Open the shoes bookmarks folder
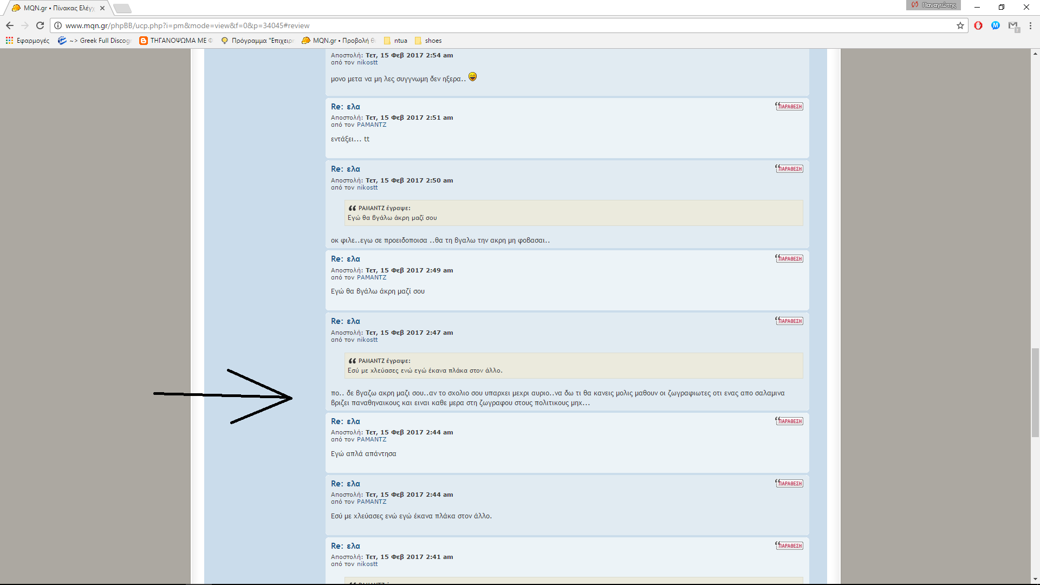Screen dimensions: 1040x585 point(428,41)
